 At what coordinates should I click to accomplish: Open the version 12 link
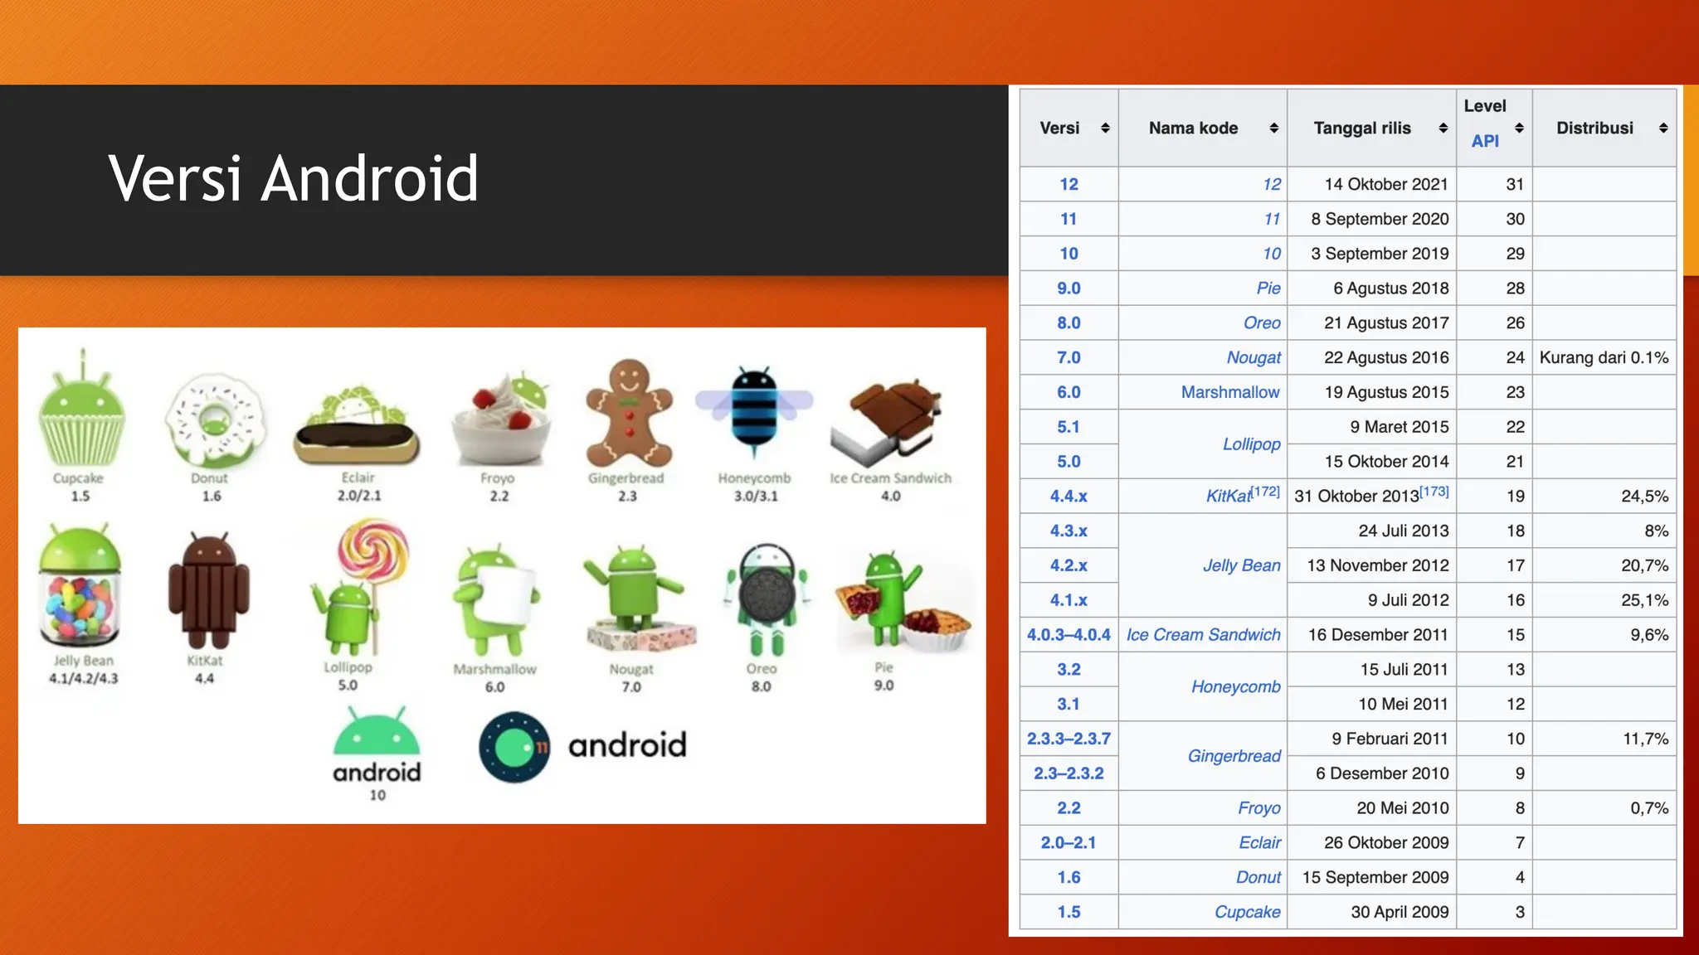pos(1069,184)
